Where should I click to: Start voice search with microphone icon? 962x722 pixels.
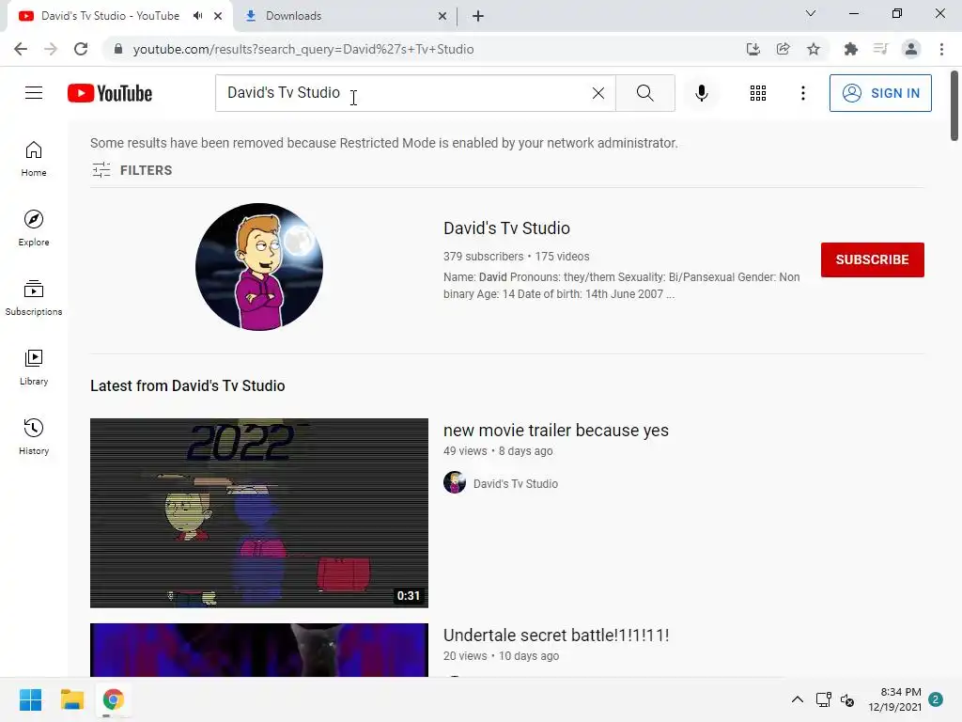701,93
